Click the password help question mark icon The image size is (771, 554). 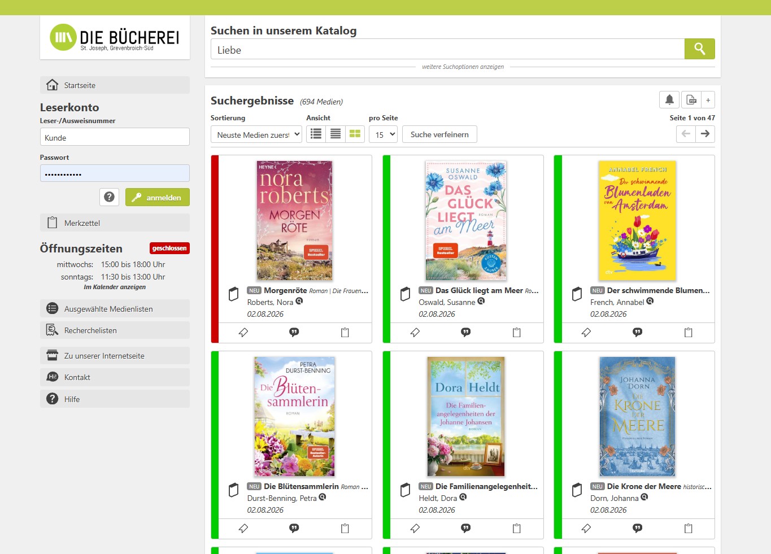click(x=110, y=197)
